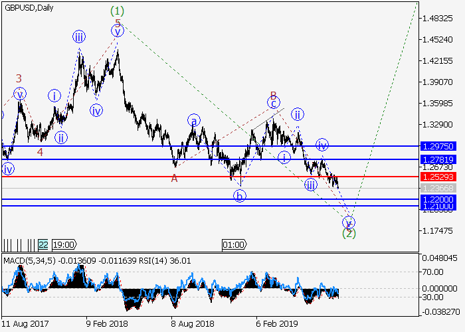Click the 1.22000 support level tag

pyautogui.click(x=436, y=199)
